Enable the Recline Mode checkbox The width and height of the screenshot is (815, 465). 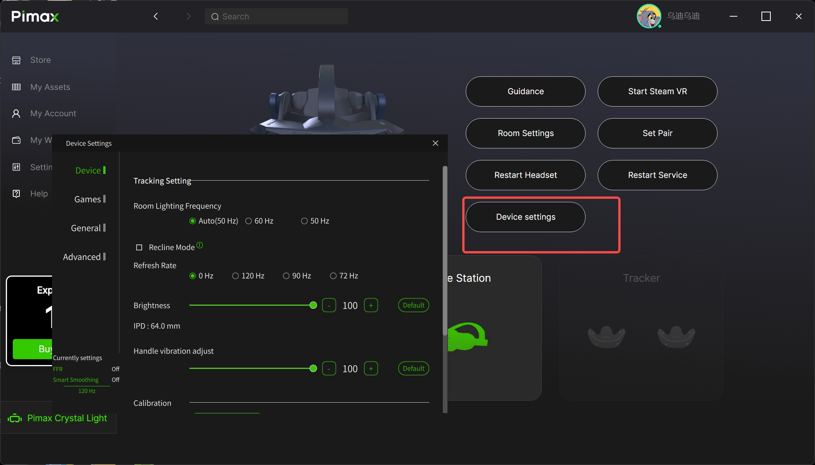(139, 247)
